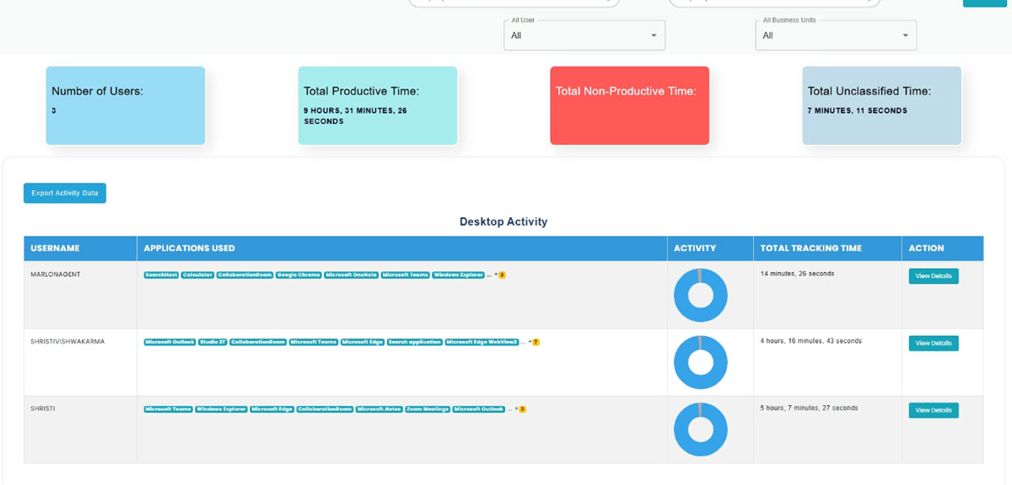The width and height of the screenshot is (1012, 485).
Task: Click MARLONAGENT activity donut chart
Action: tap(700, 295)
